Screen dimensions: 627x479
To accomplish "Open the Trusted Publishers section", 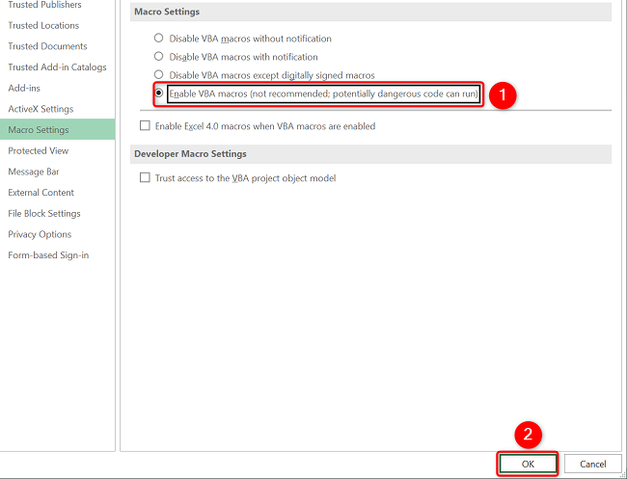I will [x=44, y=5].
